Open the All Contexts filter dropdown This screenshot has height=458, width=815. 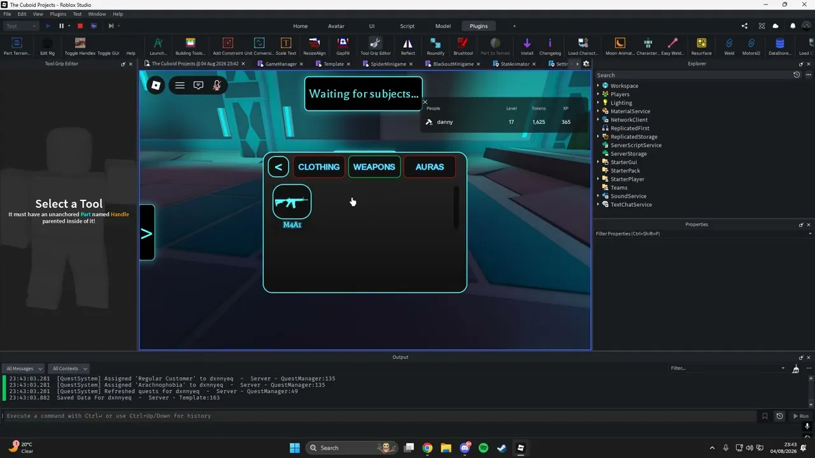69,368
